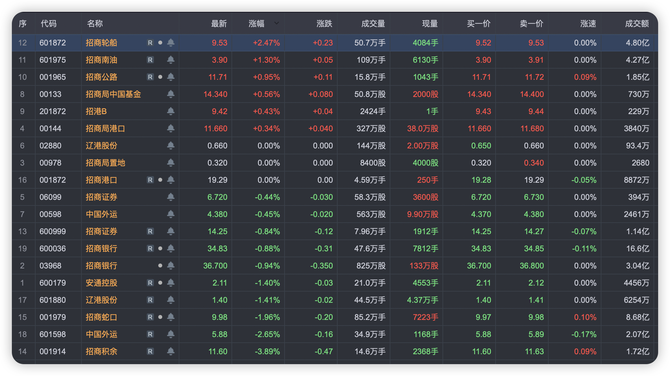The width and height of the screenshot is (670, 376).
Task: Click 招商南油 latest price 3.90
Action: 220,60
